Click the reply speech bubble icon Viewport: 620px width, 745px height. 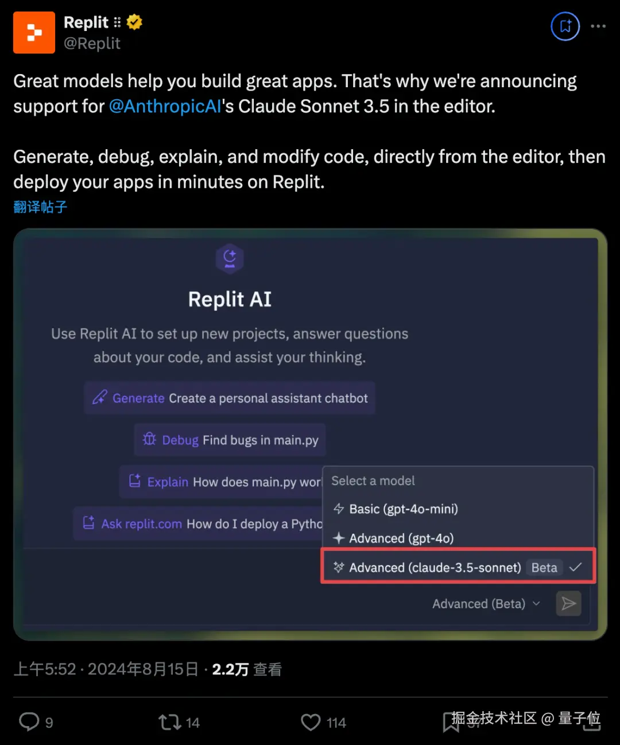pos(29,721)
